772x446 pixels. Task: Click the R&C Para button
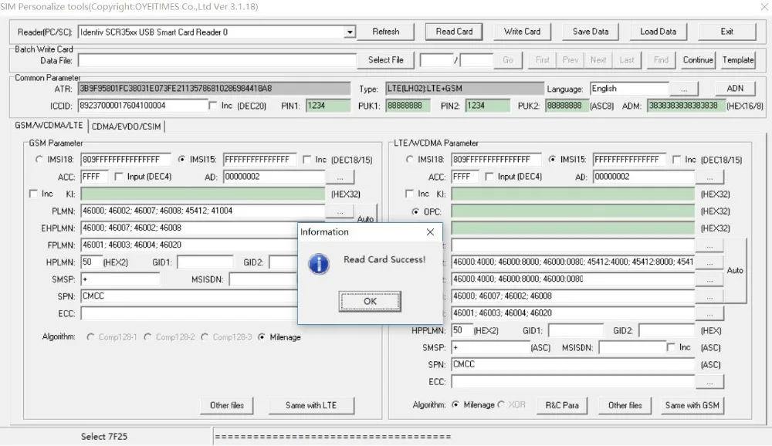coord(562,406)
